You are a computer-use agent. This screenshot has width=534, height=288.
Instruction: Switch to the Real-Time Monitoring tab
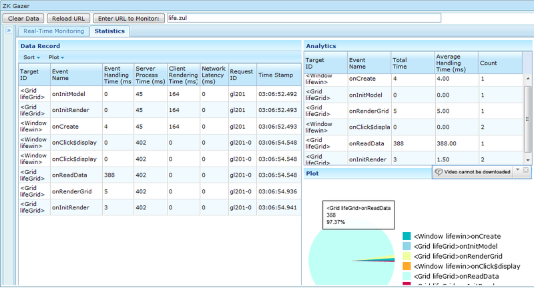click(53, 31)
